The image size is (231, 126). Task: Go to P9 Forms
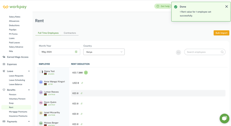[13, 34]
